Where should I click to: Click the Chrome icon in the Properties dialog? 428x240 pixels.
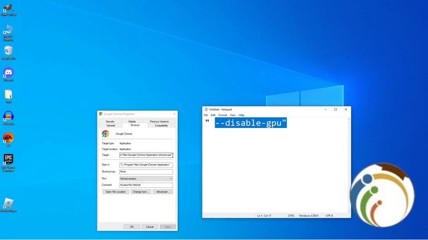[x=106, y=133]
